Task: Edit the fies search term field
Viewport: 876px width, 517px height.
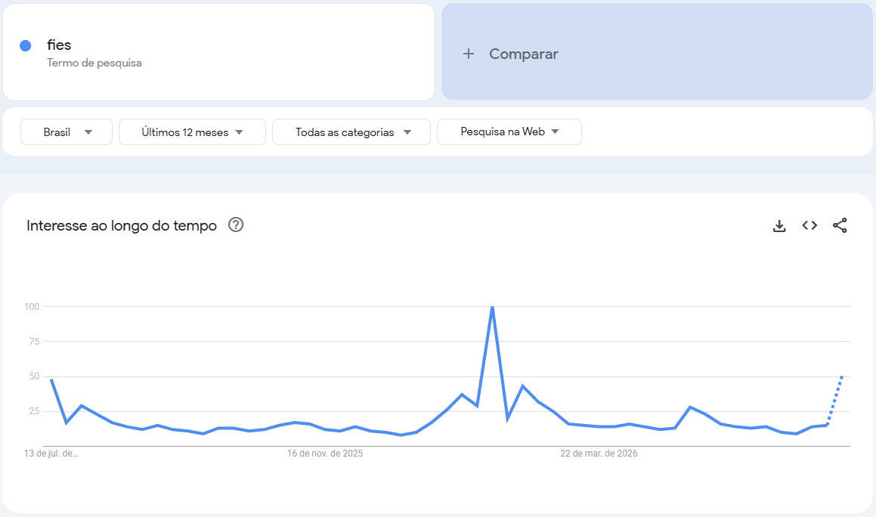Action: coord(219,52)
